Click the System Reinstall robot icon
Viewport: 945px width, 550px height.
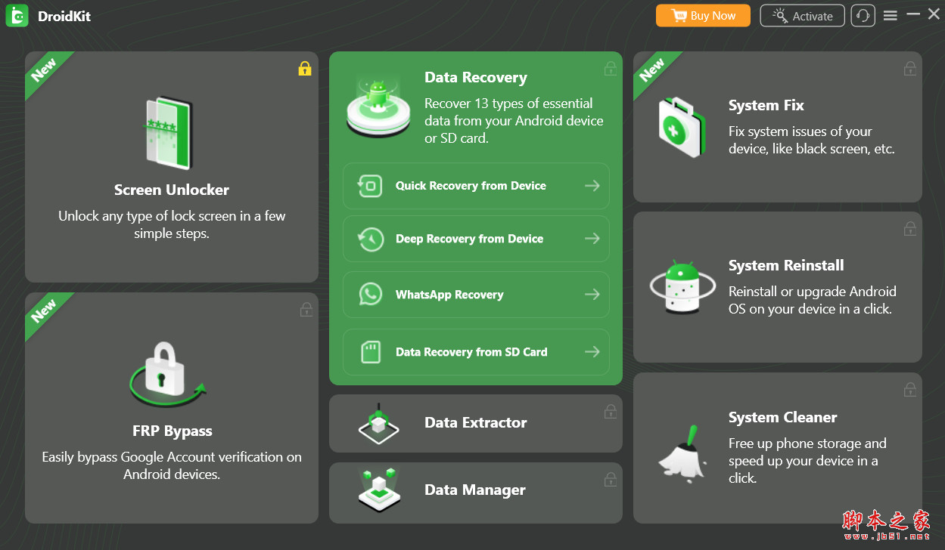(x=682, y=287)
